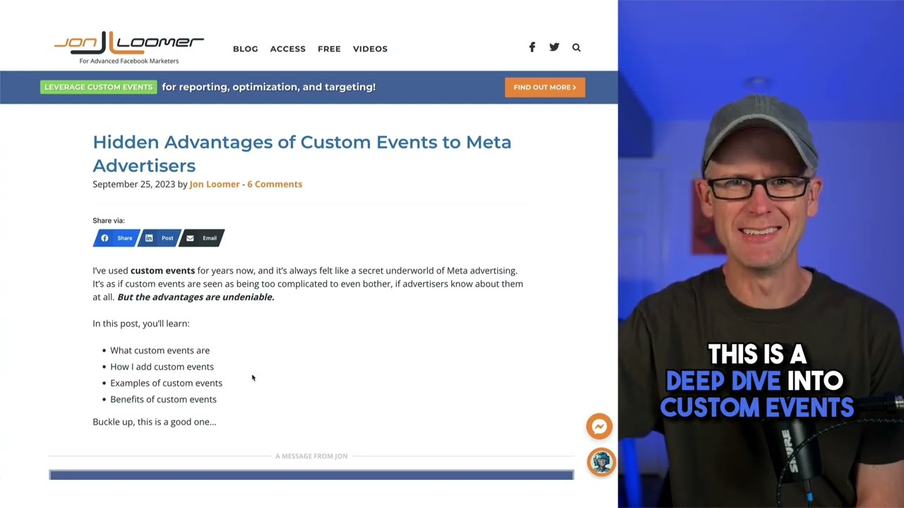Image resolution: width=904 pixels, height=508 pixels.
Task: Click the 'How I add custom events' bullet
Action: [162, 367]
